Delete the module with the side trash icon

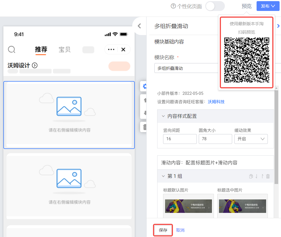145,127
